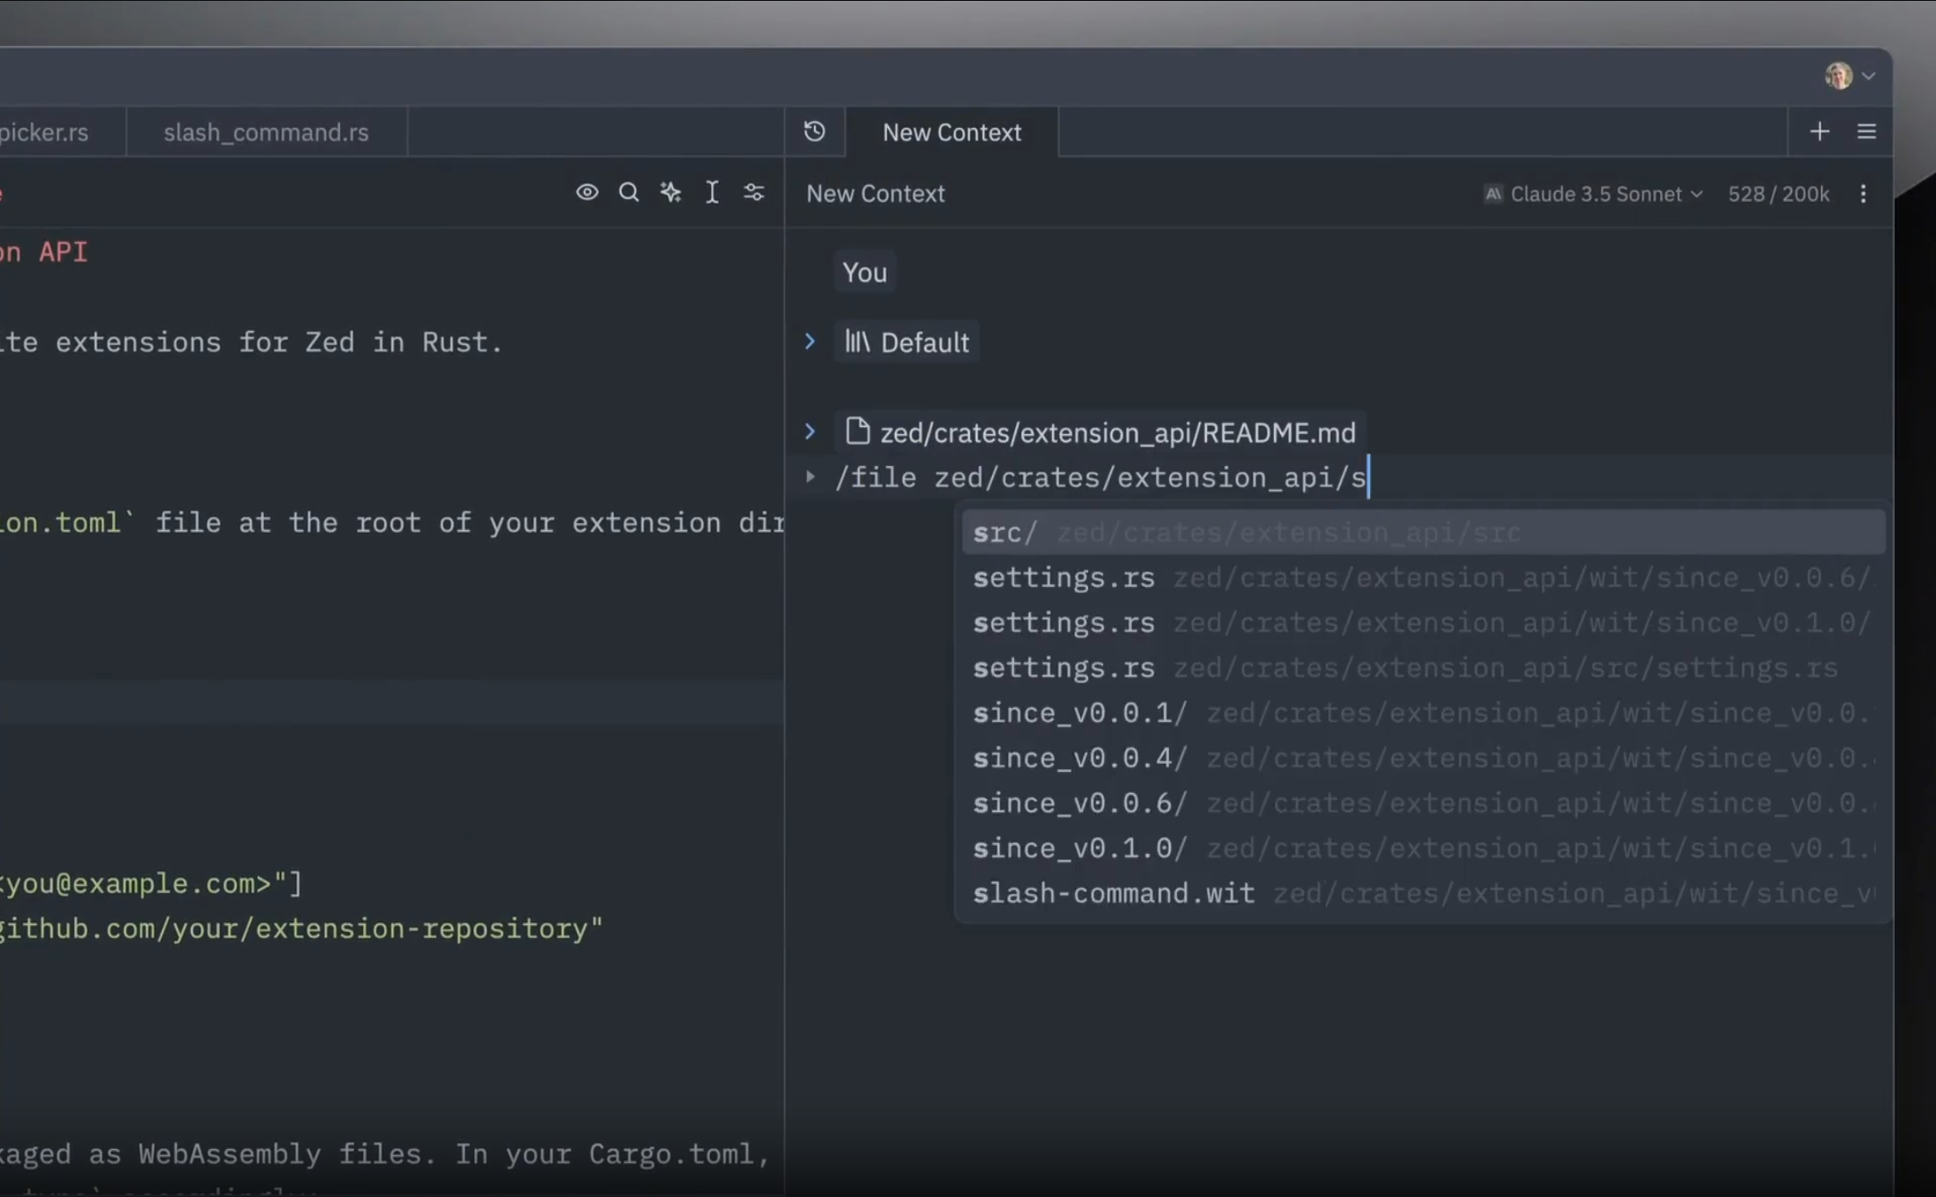Viewport: 1936px width, 1197px height.
Task: Choose the slash-command.wit completion entry
Action: 1113,893
